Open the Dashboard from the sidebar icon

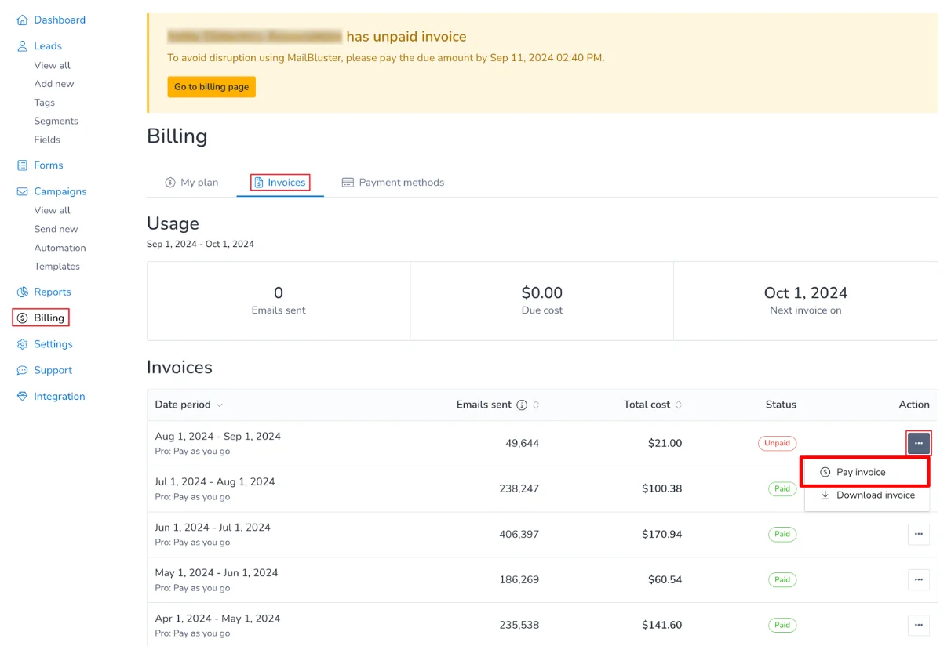(x=21, y=20)
